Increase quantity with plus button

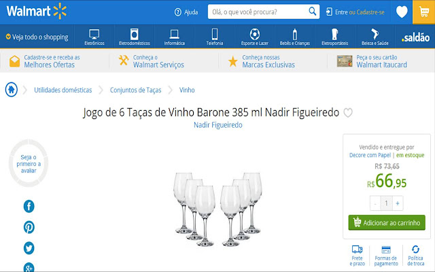pyautogui.click(x=398, y=203)
